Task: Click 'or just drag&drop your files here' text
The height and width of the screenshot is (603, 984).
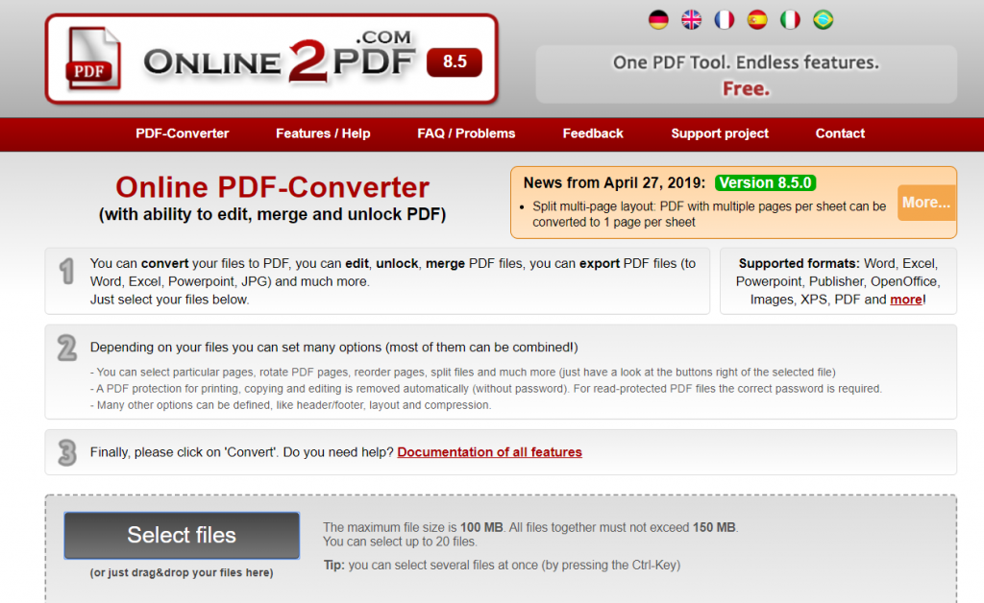Action: click(182, 572)
